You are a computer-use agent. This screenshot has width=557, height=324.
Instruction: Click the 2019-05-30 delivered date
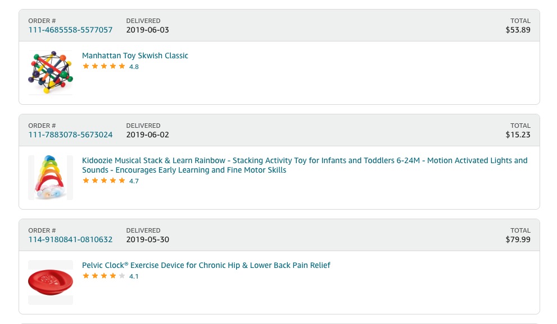pyautogui.click(x=147, y=239)
